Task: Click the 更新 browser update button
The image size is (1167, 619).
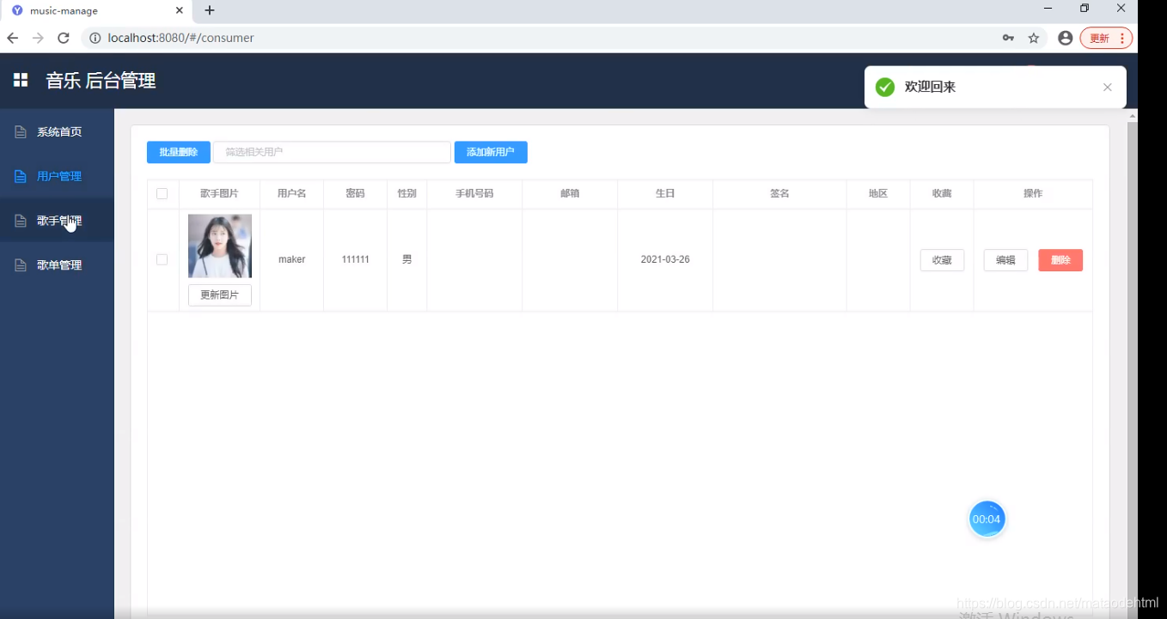Action: [1106, 38]
